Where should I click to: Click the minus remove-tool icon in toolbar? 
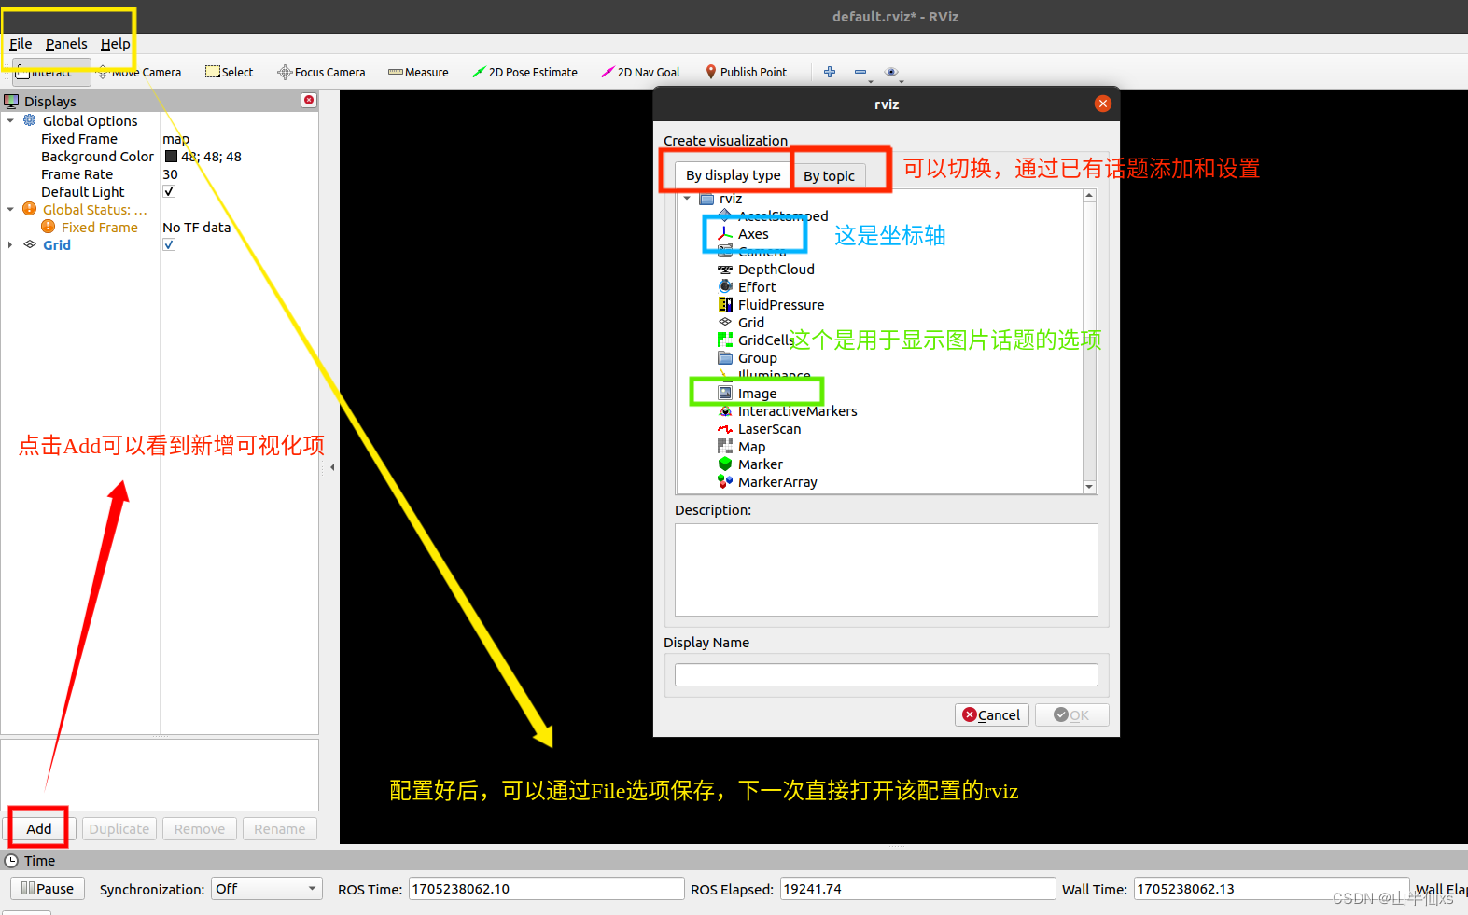(860, 72)
